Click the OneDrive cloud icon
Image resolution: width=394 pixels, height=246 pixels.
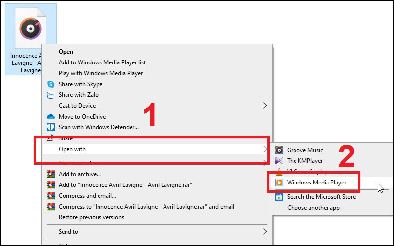[51, 117]
